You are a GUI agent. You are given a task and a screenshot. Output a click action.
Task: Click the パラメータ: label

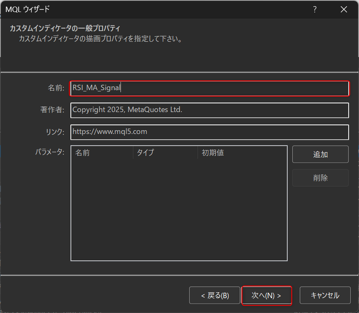click(x=49, y=152)
